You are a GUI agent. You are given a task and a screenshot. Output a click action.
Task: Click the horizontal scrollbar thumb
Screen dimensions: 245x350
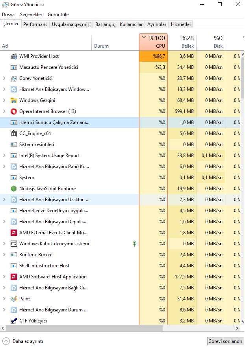(x=84, y=328)
